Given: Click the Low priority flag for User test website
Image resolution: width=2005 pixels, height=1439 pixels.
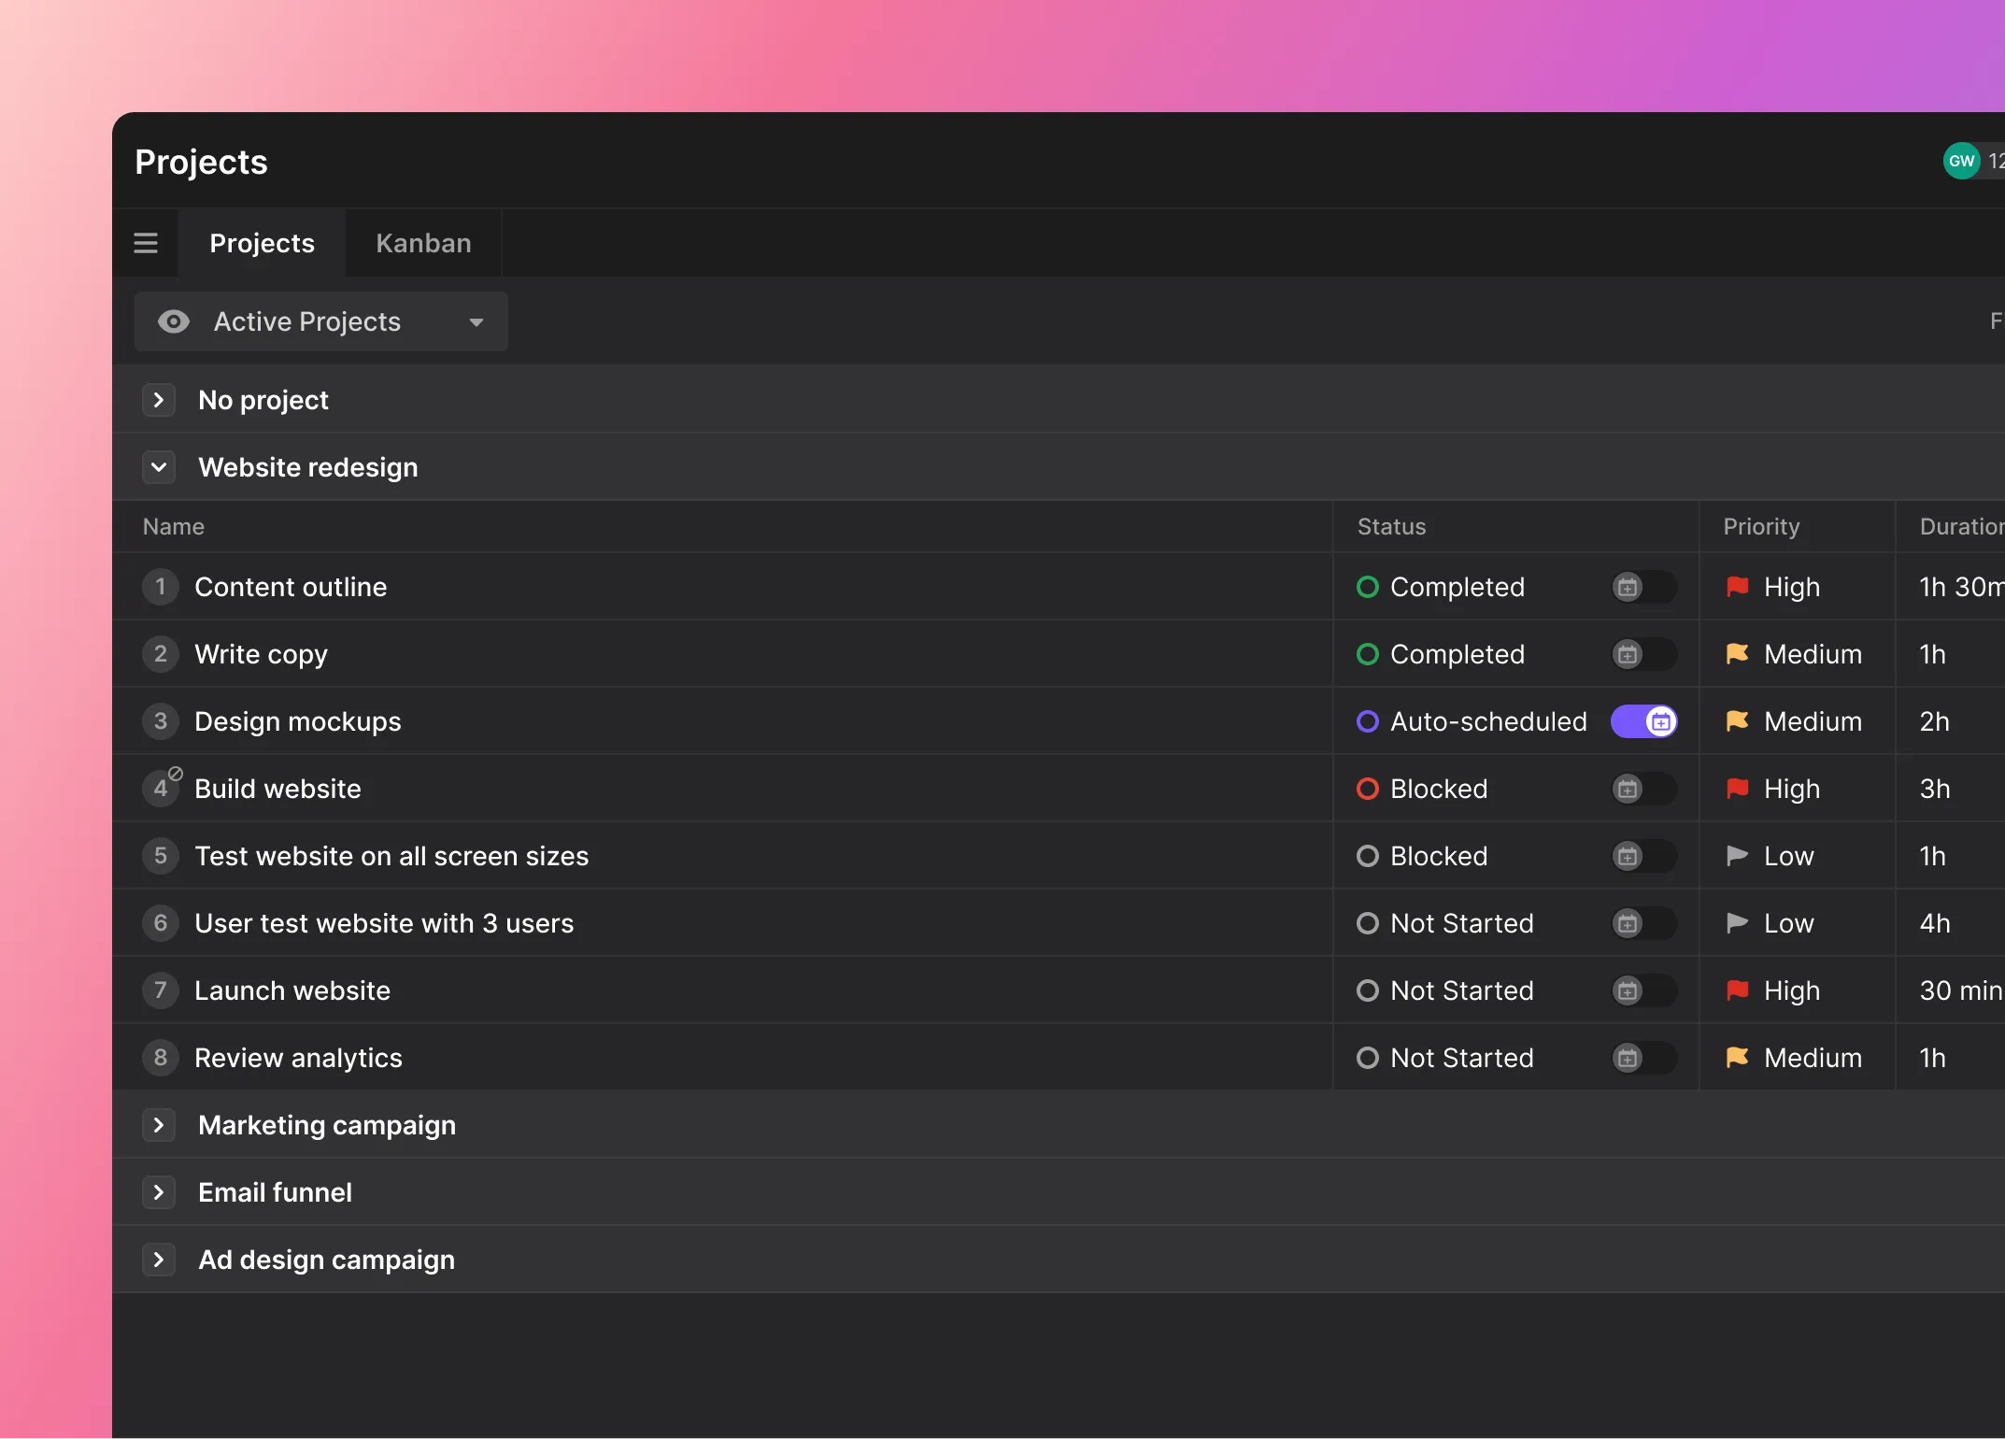Looking at the screenshot, I should coord(1737,923).
